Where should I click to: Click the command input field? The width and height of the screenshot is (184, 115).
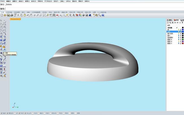tap(85, 9)
